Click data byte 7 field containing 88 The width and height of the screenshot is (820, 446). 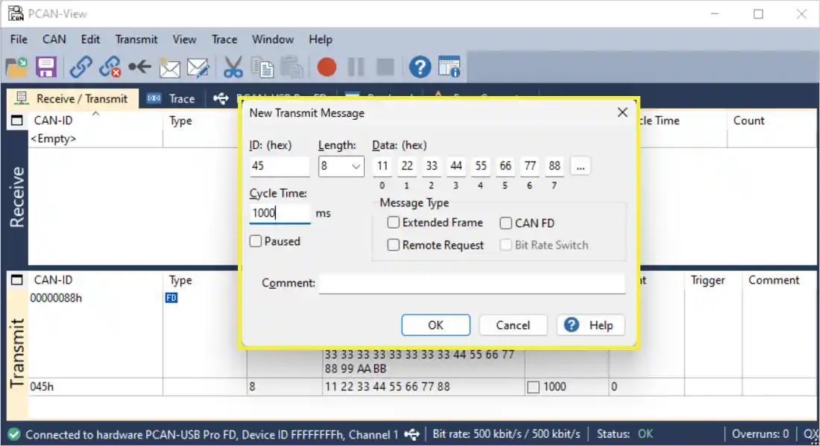[555, 167]
